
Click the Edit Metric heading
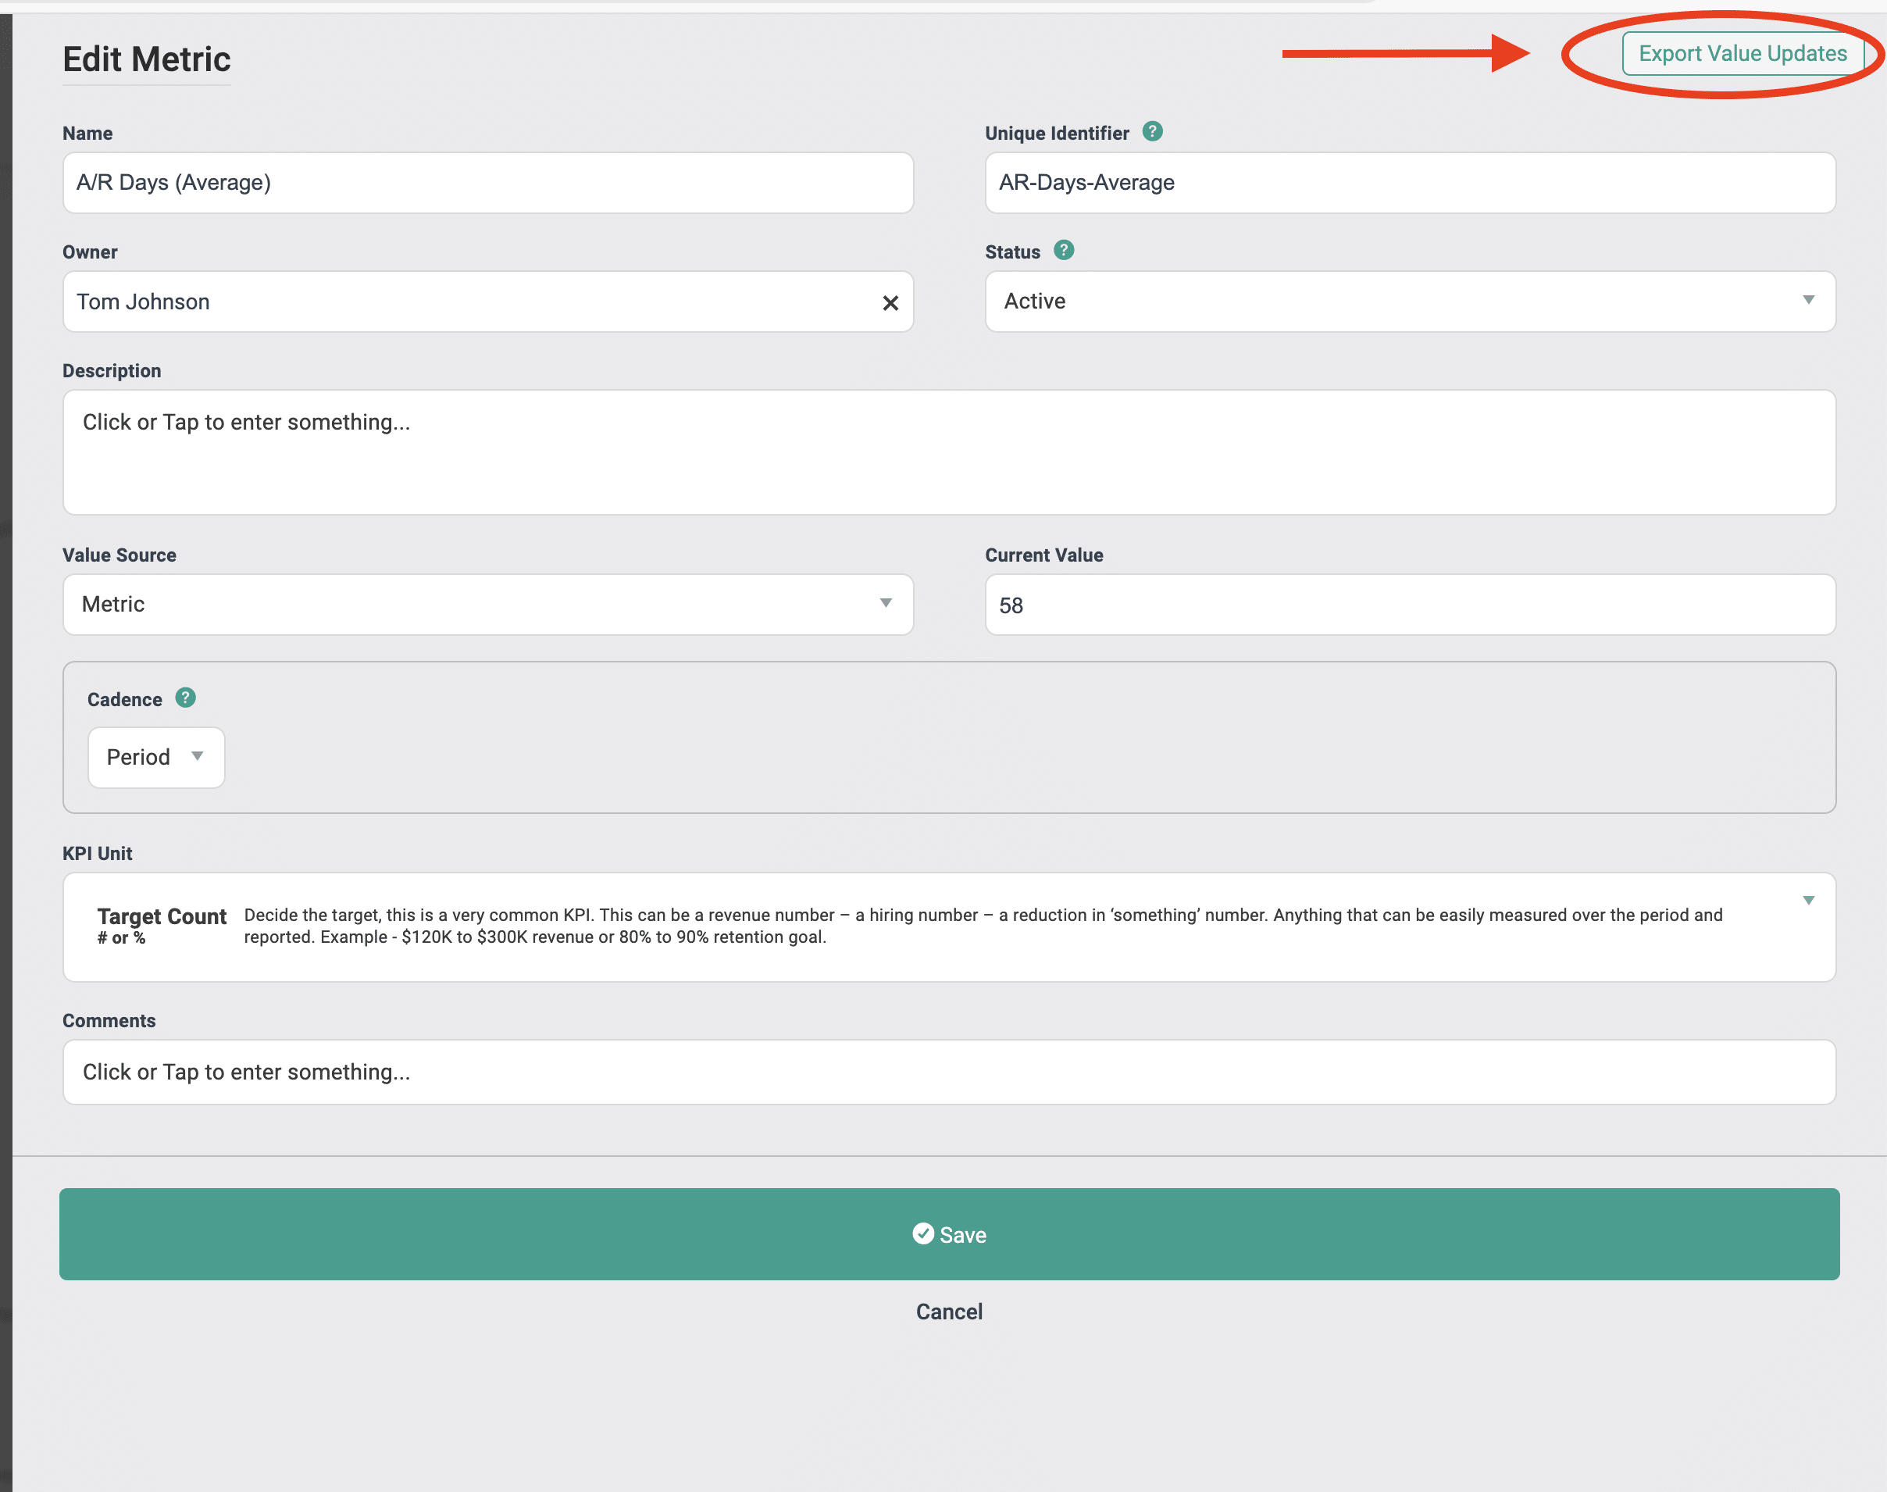pyautogui.click(x=147, y=59)
